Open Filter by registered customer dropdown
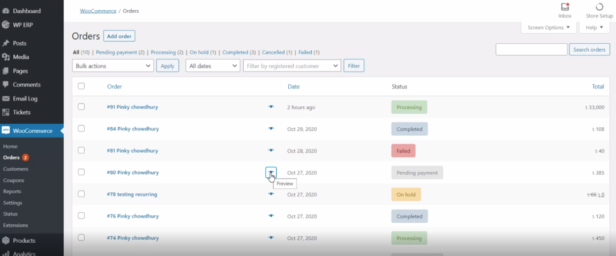616x256 pixels. click(292, 66)
